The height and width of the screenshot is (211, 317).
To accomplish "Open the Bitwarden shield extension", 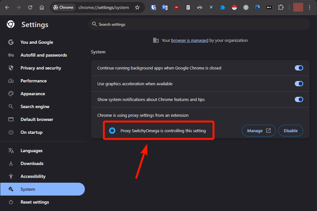I will tap(153, 7).
